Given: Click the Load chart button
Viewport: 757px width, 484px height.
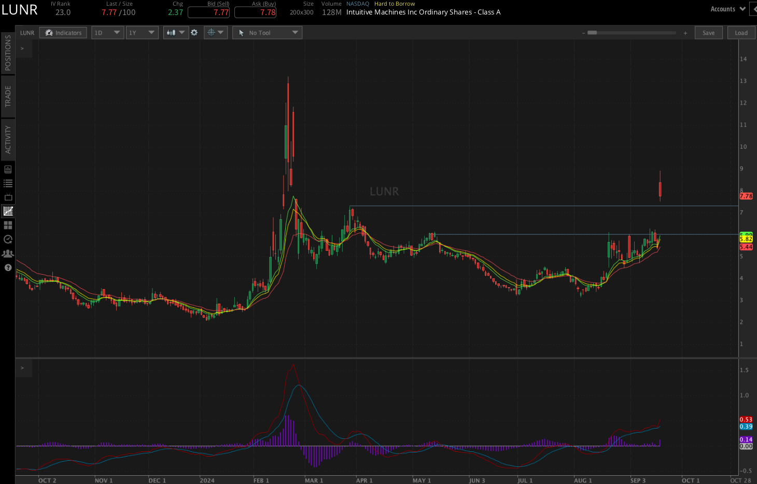Looking at the screenshot, I should [741, 33].
